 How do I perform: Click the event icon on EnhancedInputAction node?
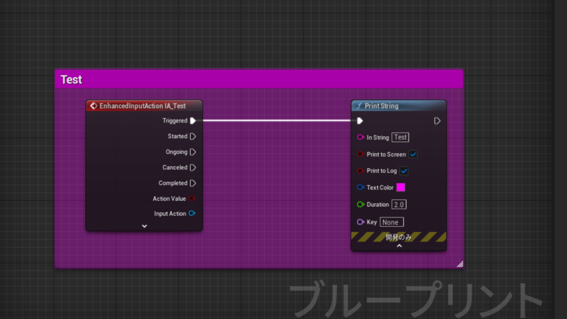coord(93,106)
